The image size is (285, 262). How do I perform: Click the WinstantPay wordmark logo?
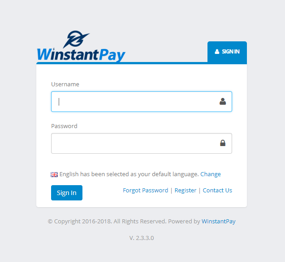[x=81, y=55]
